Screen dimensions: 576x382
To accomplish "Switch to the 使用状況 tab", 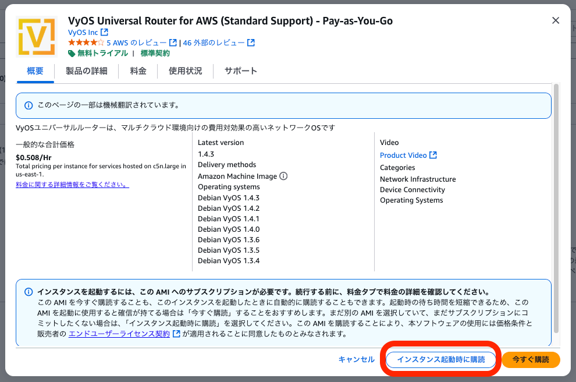I will click(185, 71).
